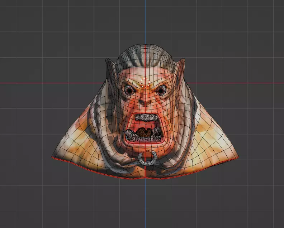Screen dimensions: 284x228
Task: Click the dashed 3D cursor circle on forehead
Action: pyautogui.click(x=145, y=83)
